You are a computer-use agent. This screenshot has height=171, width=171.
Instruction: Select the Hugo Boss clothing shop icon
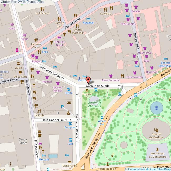[144, 48]
